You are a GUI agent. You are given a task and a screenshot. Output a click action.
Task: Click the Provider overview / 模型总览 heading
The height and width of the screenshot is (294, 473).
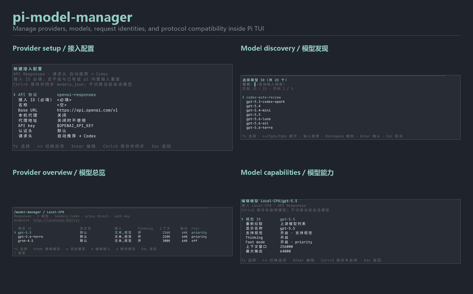pos(59,173)
